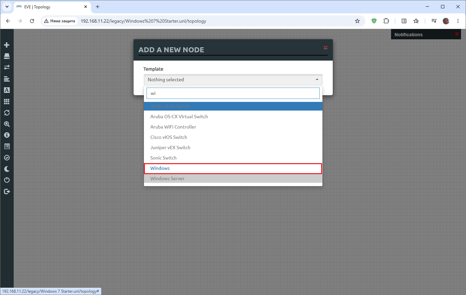Select Cisco vIOS Switch template

pos(233,137)
